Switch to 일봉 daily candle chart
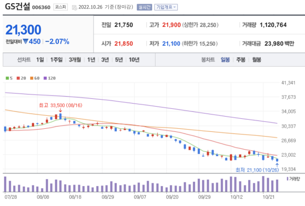The width and height of the screenshot is (305, 206). pos(225,60)
